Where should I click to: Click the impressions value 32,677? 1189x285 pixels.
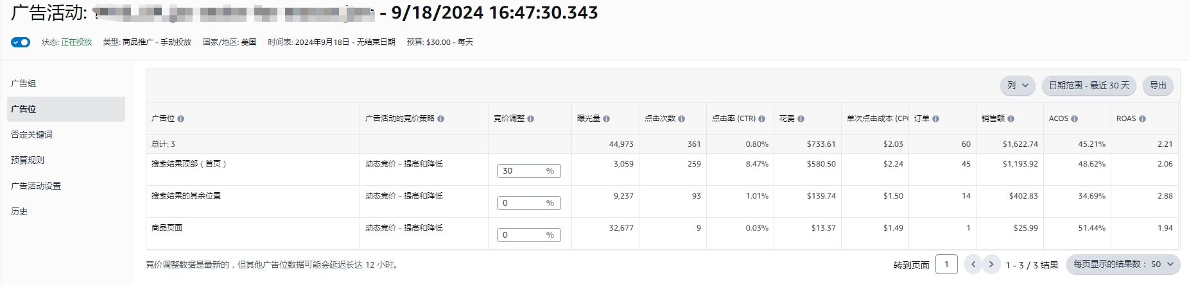pos(621,228)
